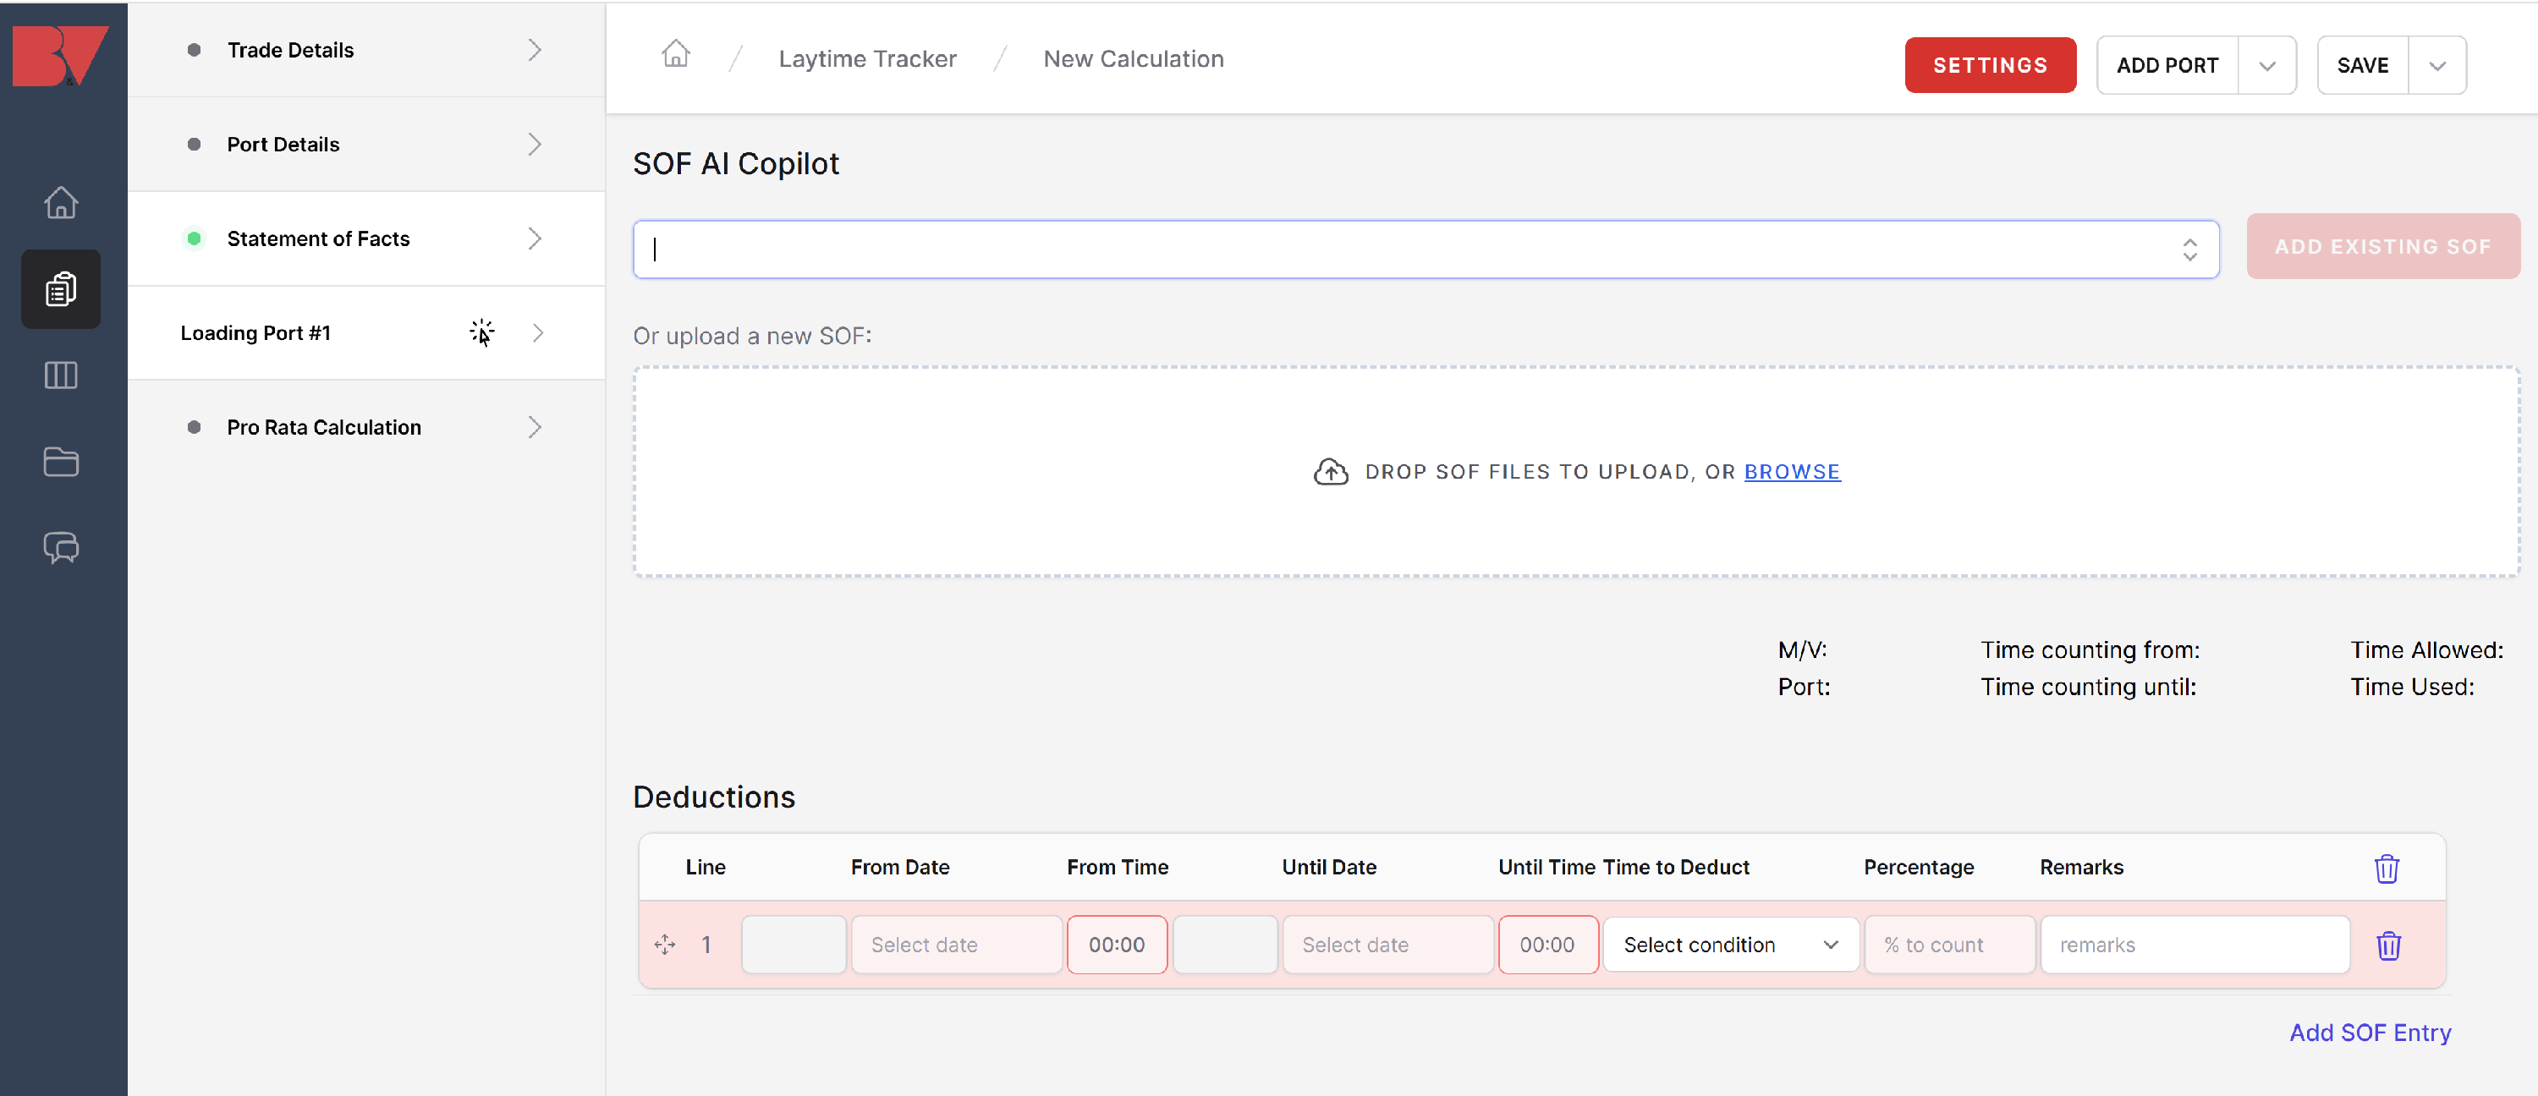The image size is (2538, 1096).
Task: Click the BROWSE upload link
Action: coord(1791,472)
